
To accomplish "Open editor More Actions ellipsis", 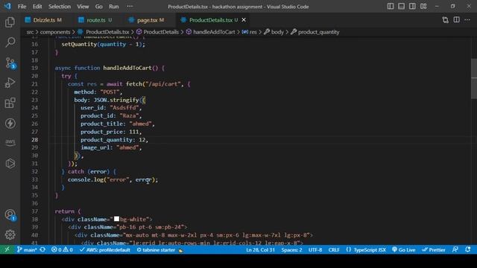I will tap(467, 20).
